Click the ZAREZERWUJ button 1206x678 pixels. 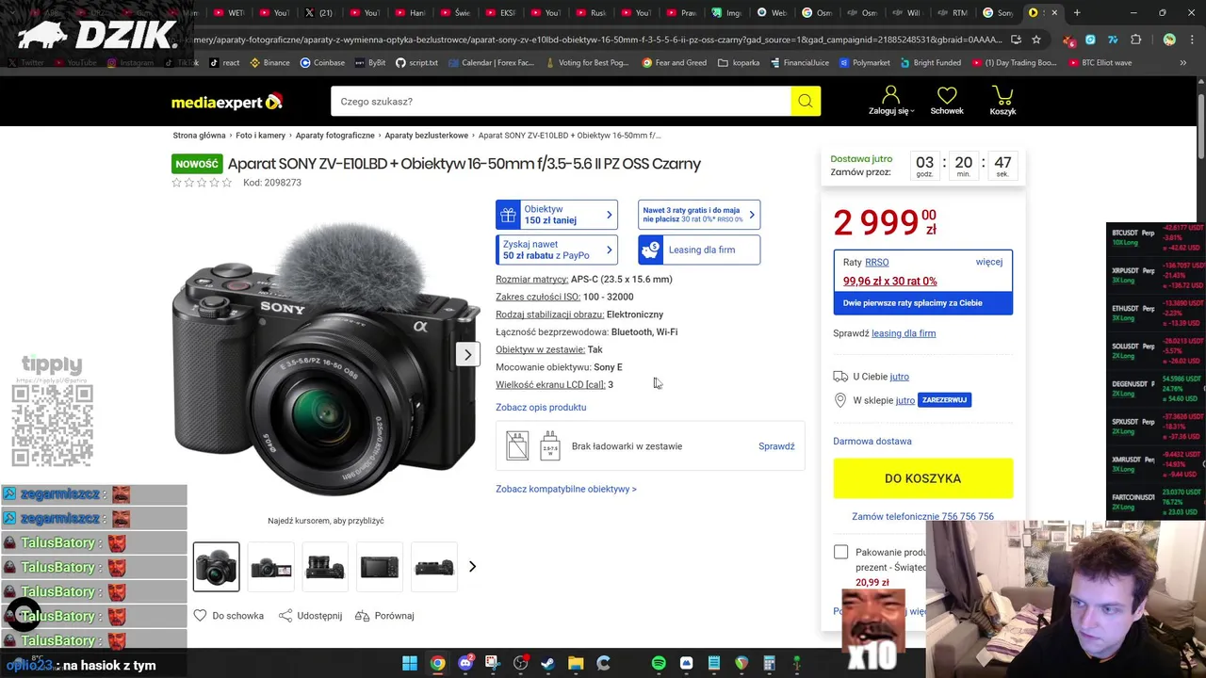(x=944, y=400)
